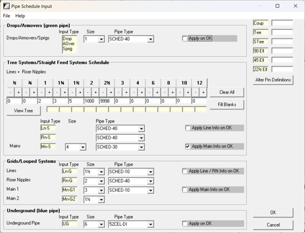Toggle Apply Line Info on OK checkbox
The width and height of the screenshot is (305, 233).
tap(189, 128)
